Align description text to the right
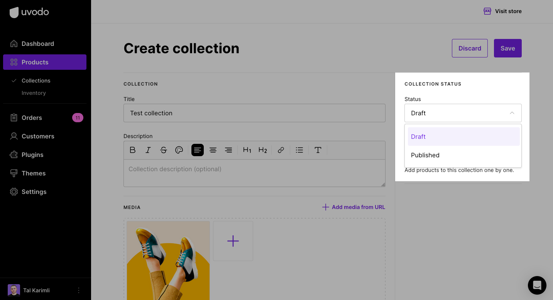The width and height of the screenshot is (553, 300). (x=228, y=150)
